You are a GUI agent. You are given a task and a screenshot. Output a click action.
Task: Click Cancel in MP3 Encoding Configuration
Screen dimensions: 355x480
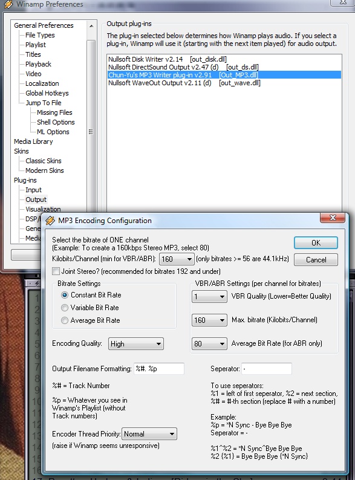[316, 260]
